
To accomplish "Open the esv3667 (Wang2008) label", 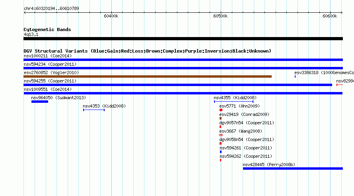I will tap(241, 131).
